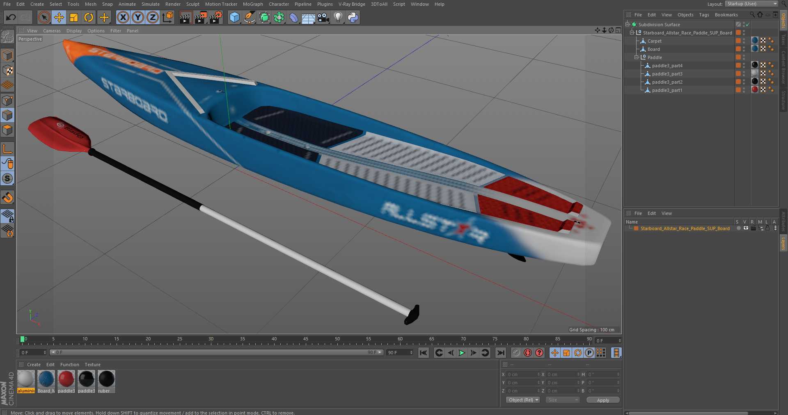Select the Move tool

(59, 17)
